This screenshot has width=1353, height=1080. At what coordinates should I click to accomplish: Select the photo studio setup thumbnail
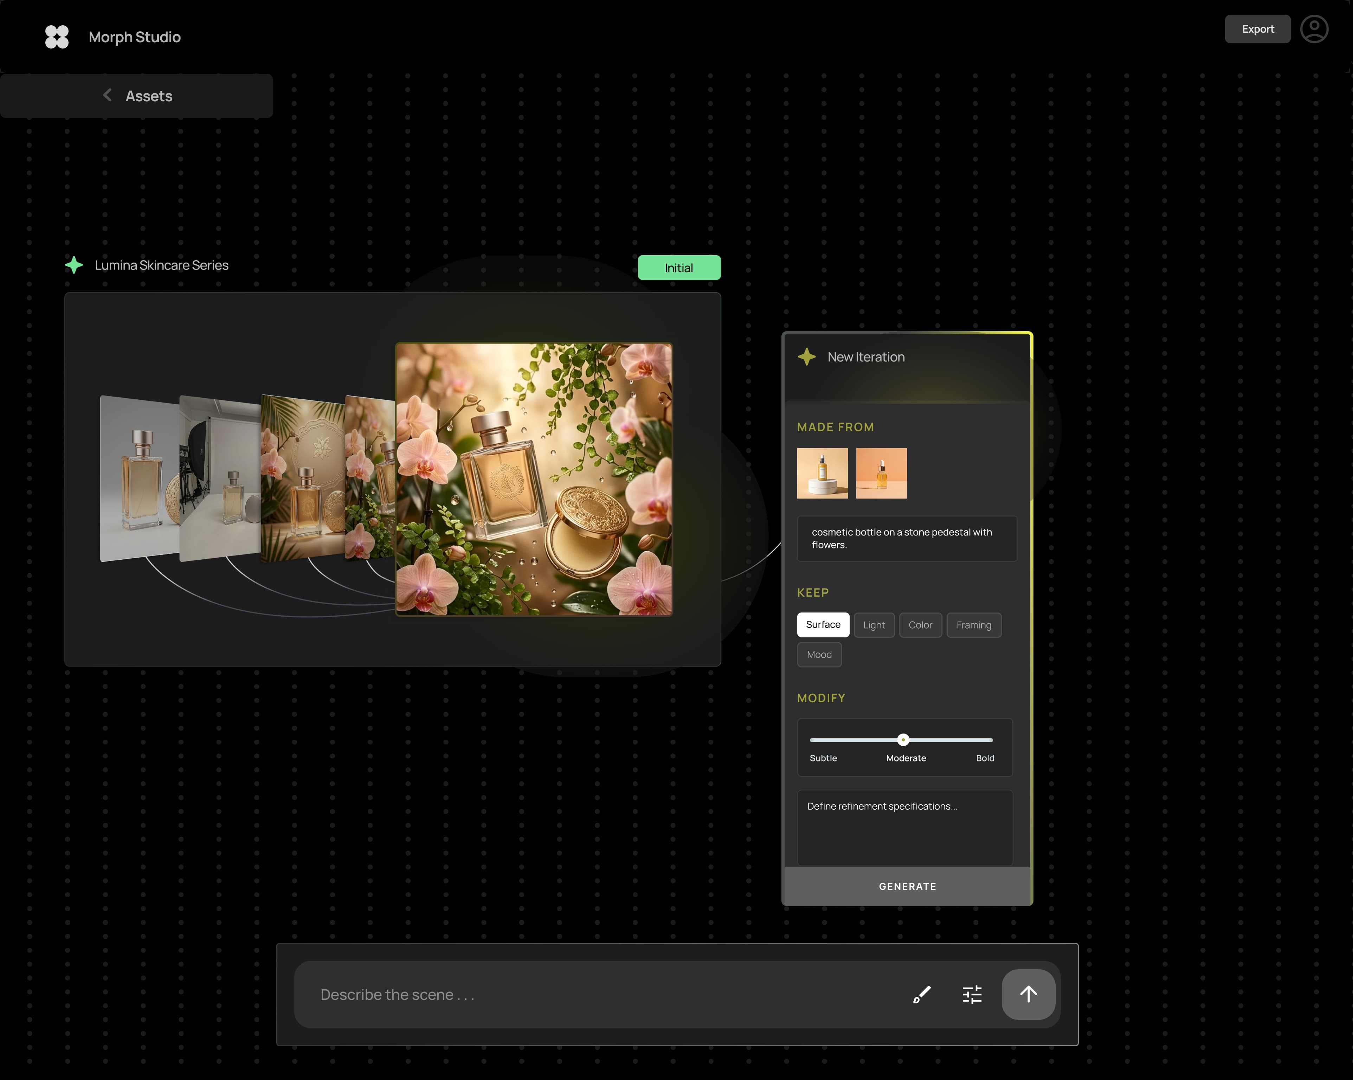coord(220,478)
